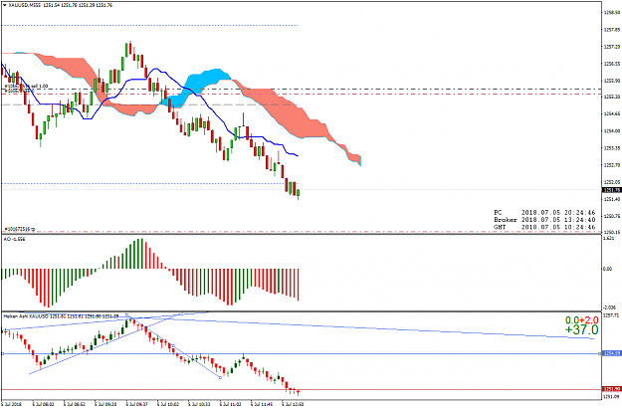Click the XAUUSD chart title text
Image resolution: width=622 pixels, height=410 pixels.
click(x=61, y=6)
